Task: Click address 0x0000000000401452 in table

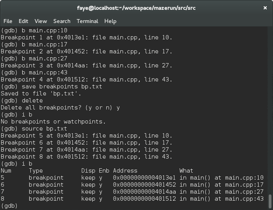Action: tap(144, 185)
